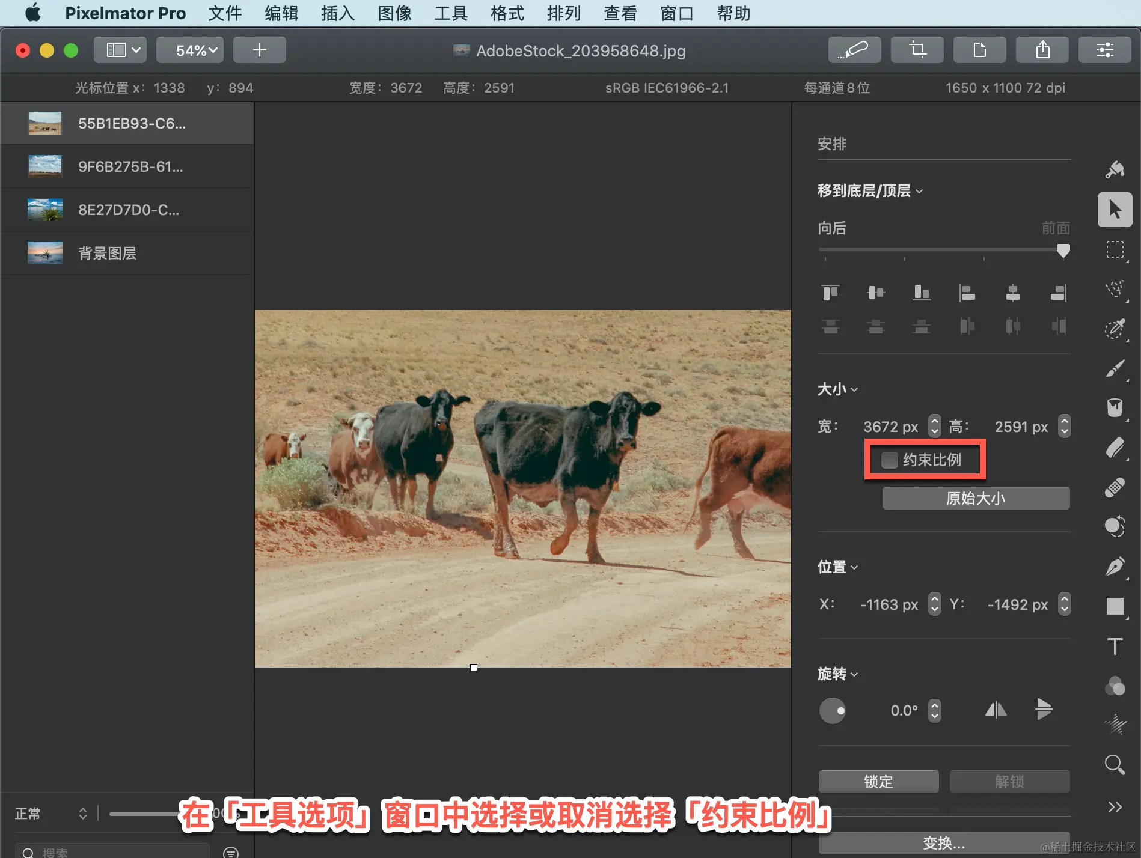Viewport: 1141px width, 858px height.
Task: Open tool options sliders icon
Action: 1104,50
